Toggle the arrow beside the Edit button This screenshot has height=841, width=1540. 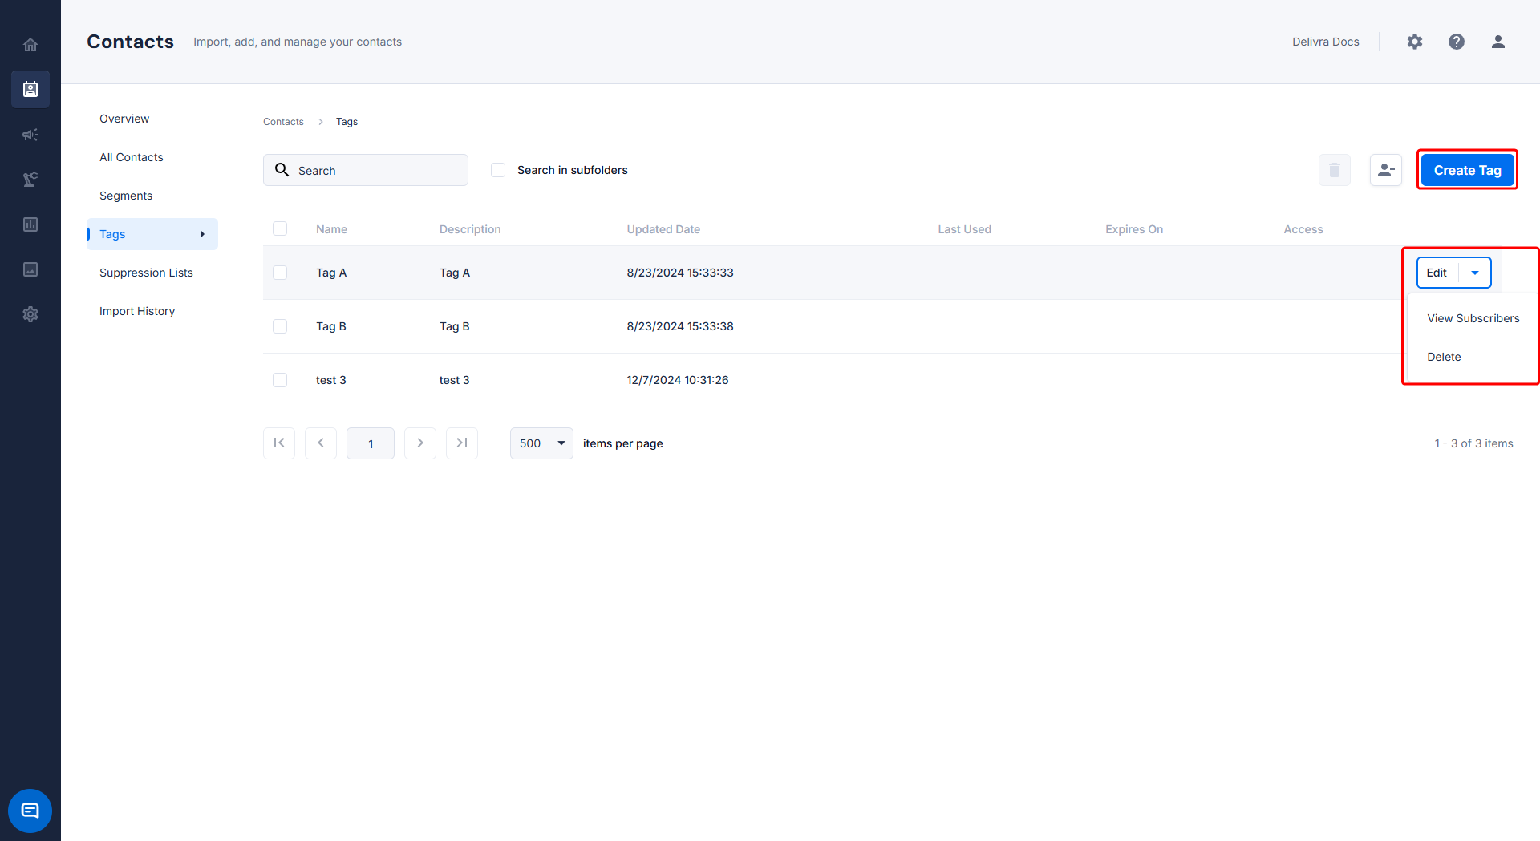[1475, 273]
